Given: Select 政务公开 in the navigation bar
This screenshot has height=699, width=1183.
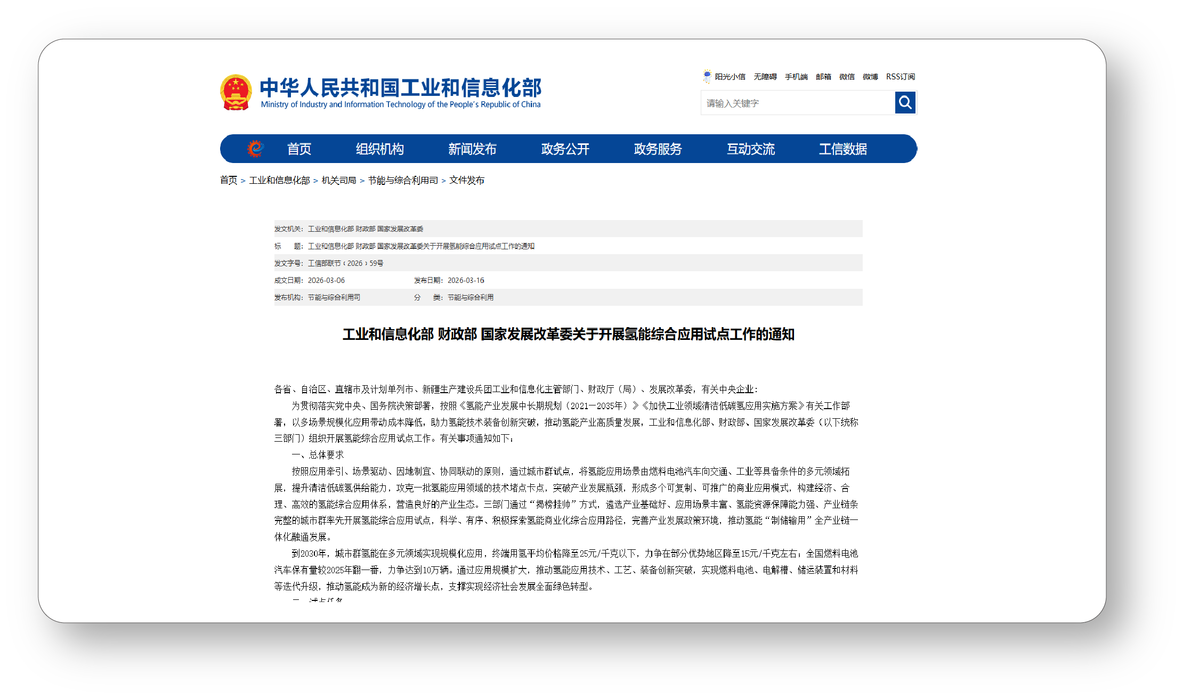Looking at the screenshot, I should (x=565, y=149).
